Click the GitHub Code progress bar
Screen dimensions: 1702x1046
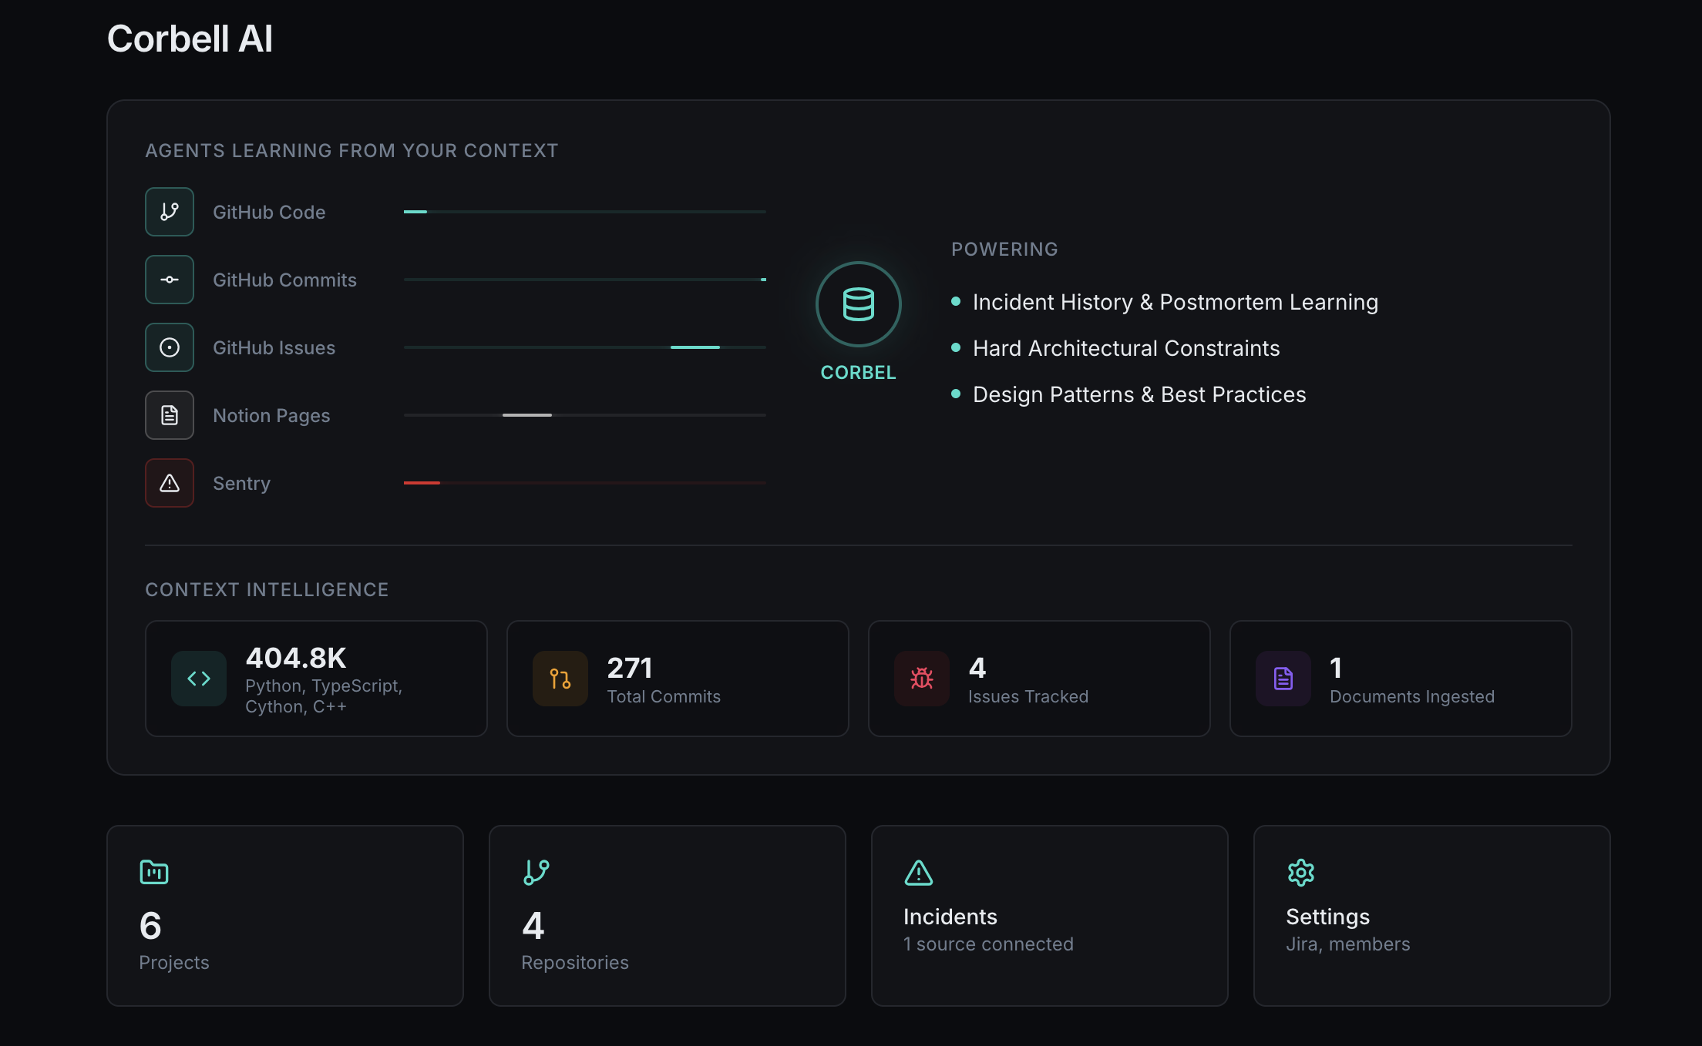584,211
